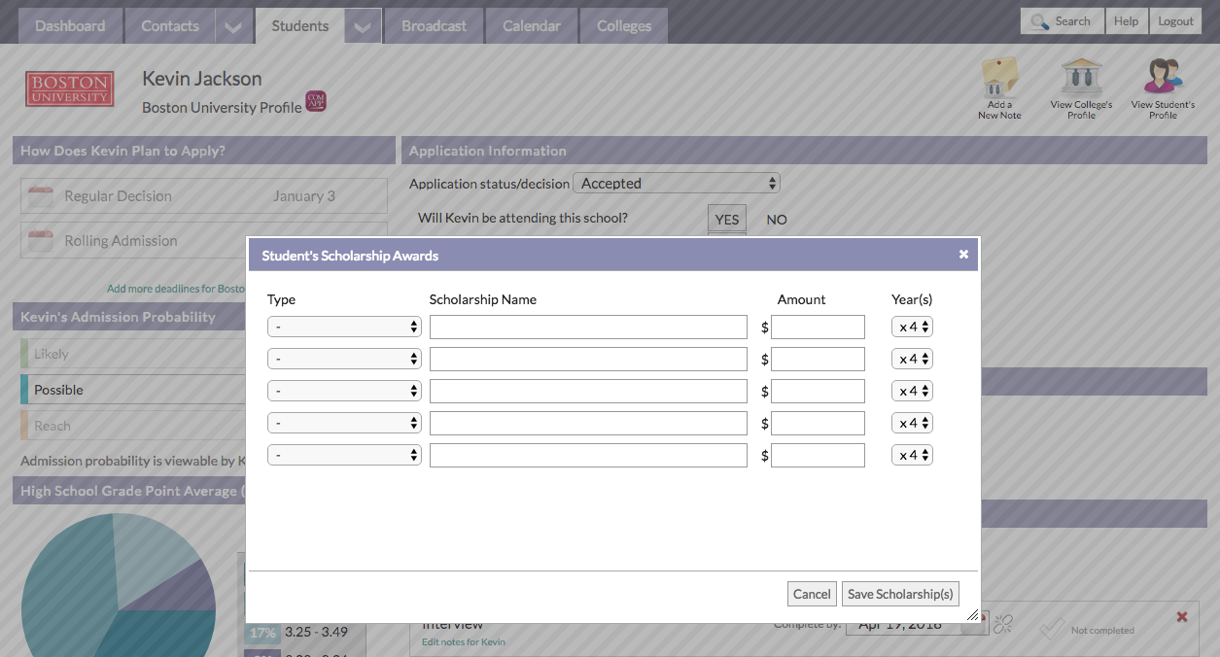Open first row scholarship Type dropdown
This screenshot has width=1220, height=657.
344,327
